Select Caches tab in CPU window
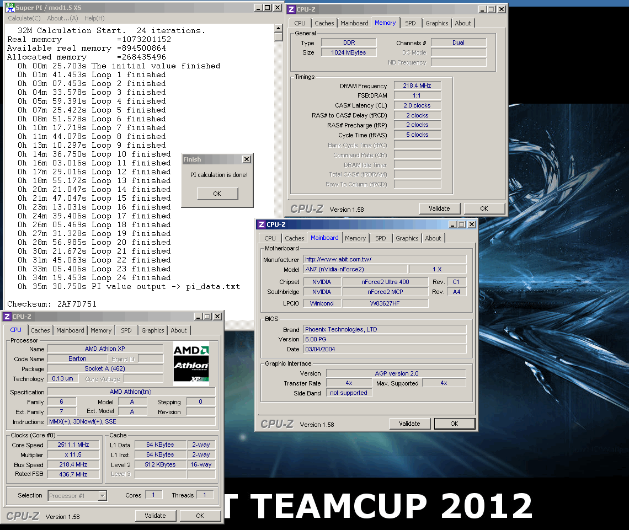Screen dimensions: 629x530 40,330
